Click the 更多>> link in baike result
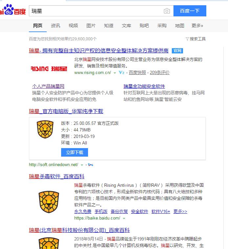The width and height of the screenshot is (228, 249). (x=180, y=211)
